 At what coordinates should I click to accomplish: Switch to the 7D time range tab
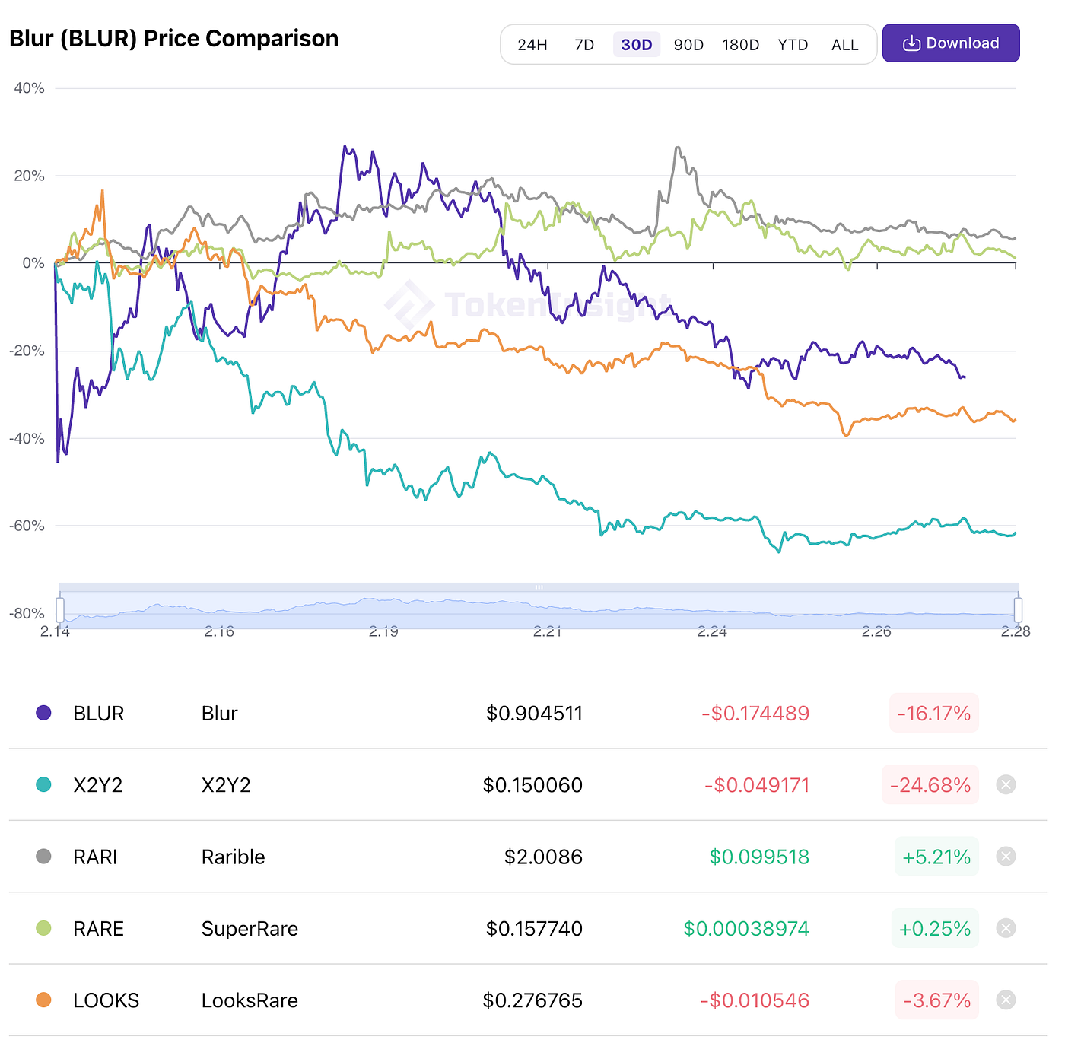pos(584,44)
